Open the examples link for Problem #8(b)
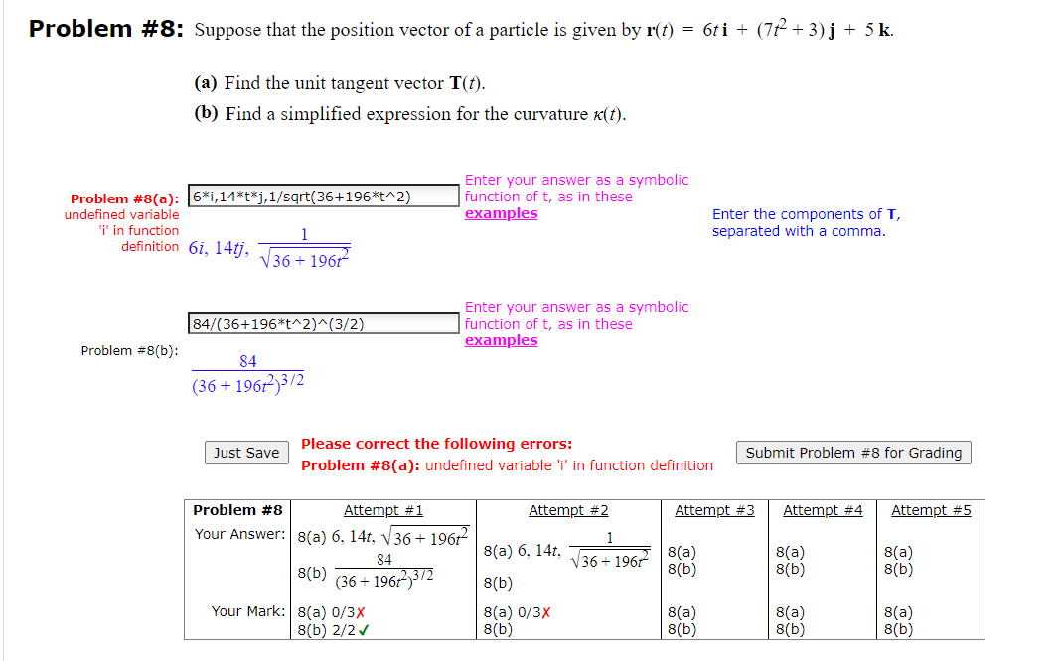The width and height of the screenshot is (1061, 661). pos(501,339)
